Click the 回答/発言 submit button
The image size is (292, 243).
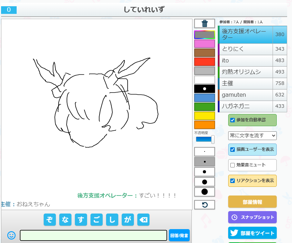pos(179,235)
